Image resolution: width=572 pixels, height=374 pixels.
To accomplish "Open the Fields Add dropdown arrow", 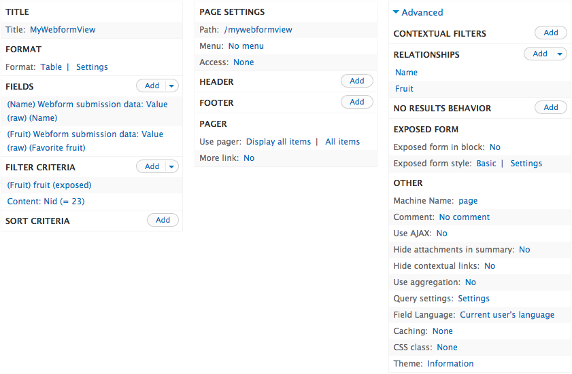I will (x=172, y=86).
